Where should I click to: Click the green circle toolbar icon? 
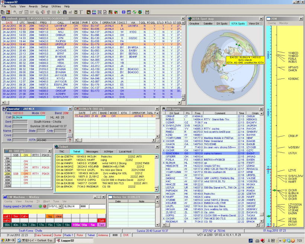(x=134, y=12)
